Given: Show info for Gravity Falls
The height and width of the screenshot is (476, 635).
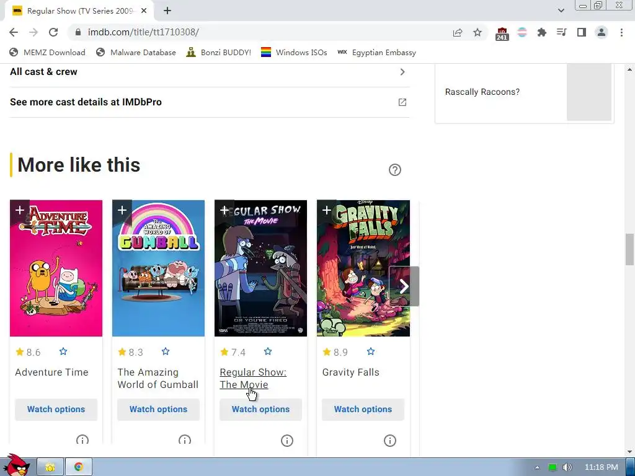Looking at the screenshot, I should tap(389, 441).
